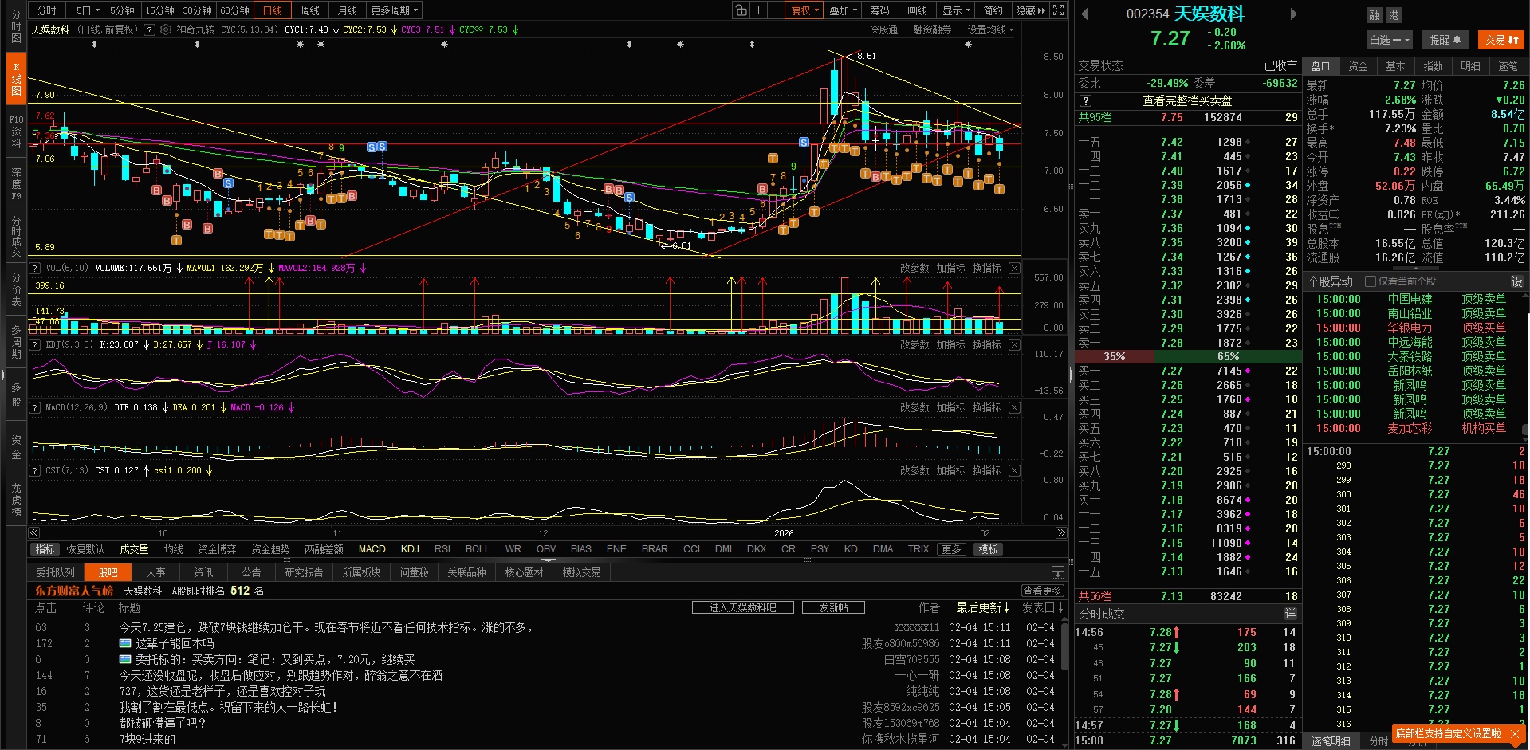Image resolution: width=1530 pixels, height=750 pixels.
Task: Click the help icon for KDJ indicator
Action: click(x=35, y=344)
